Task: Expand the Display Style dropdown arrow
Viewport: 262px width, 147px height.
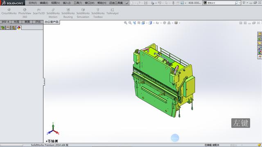Action: (154, 23)
